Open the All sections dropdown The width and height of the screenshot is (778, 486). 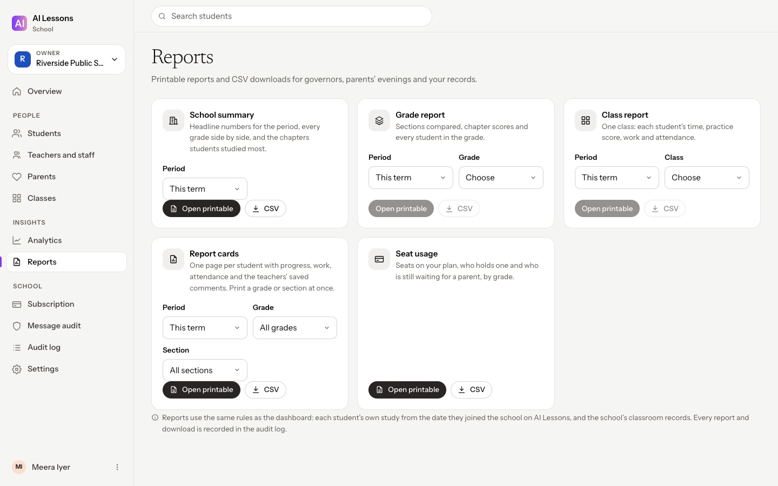(205, 370)
